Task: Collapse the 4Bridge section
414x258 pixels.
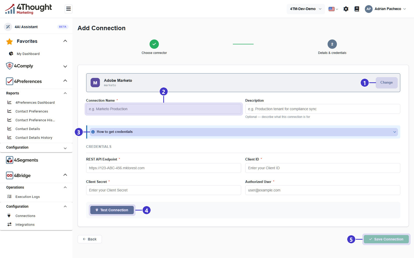Action: [x=65, y=175]
